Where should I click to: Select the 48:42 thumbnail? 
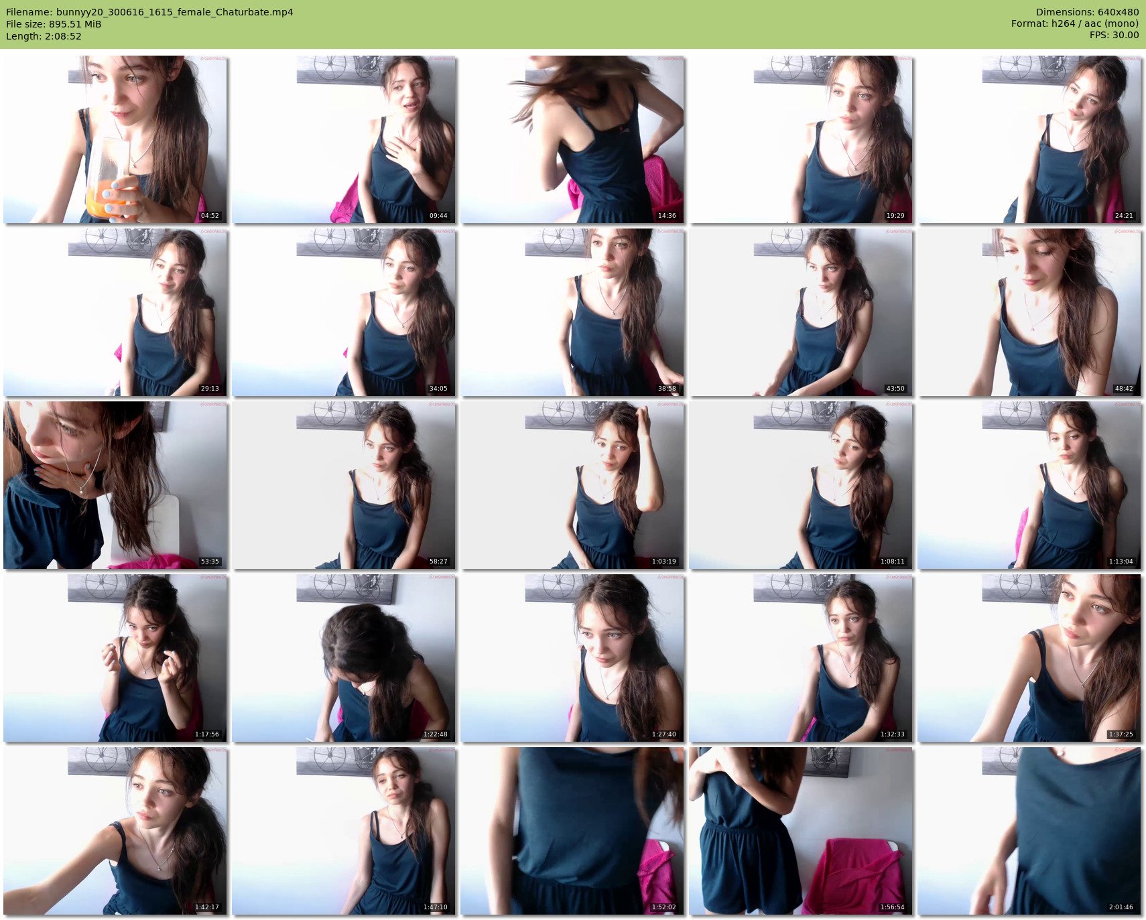[x=1029, y=312]
